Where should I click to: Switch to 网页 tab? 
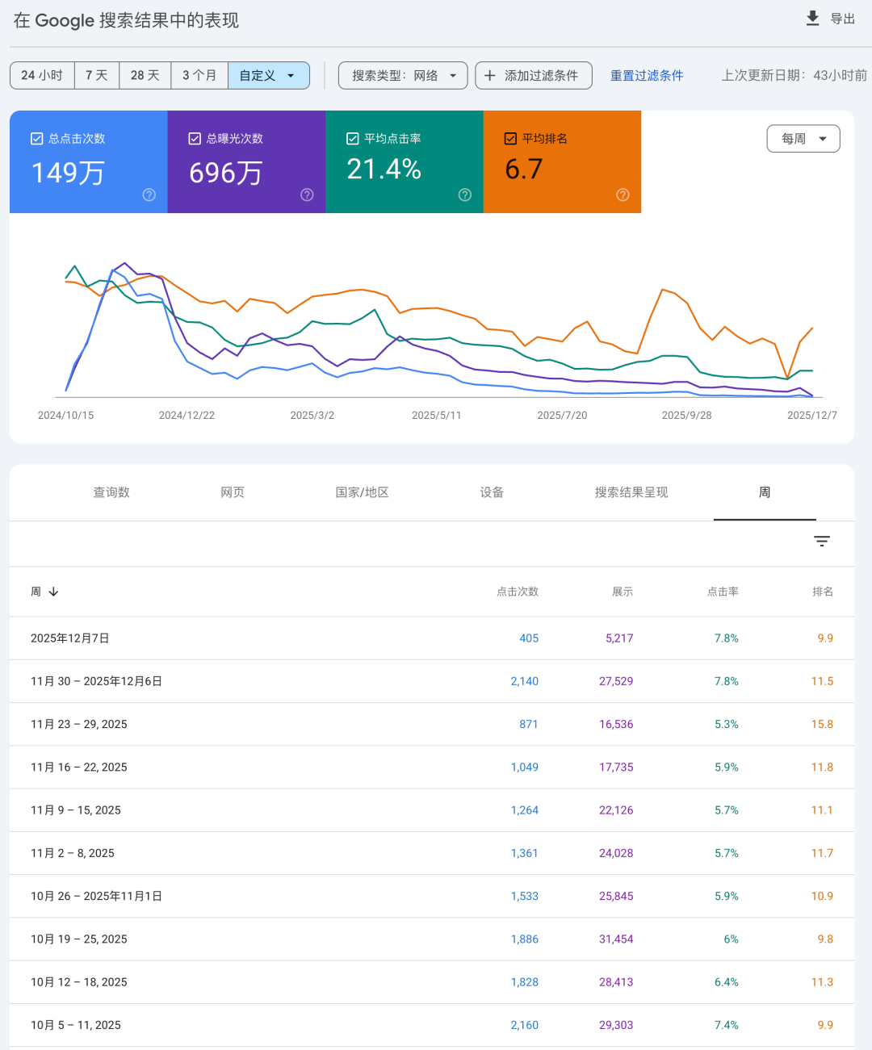233,492
